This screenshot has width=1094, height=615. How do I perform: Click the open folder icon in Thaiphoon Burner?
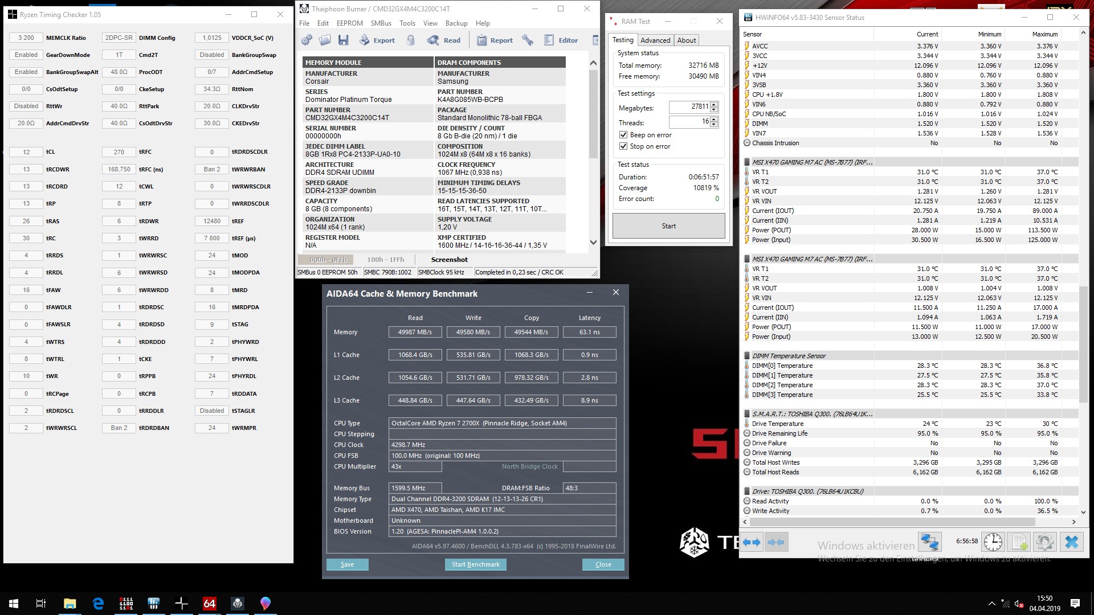pyautogui.click(x=325, y=40)
